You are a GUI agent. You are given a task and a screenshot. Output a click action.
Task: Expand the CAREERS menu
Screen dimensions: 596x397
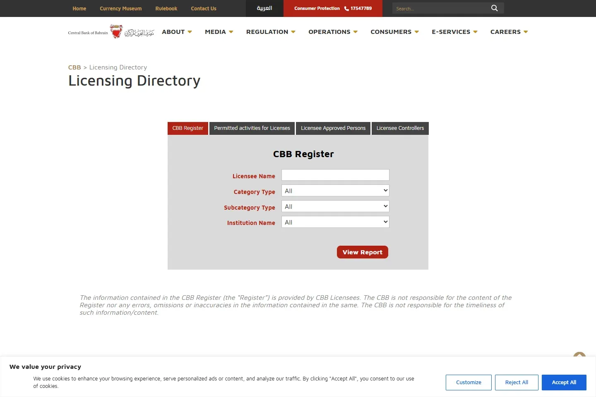click(x=509, y=32)
